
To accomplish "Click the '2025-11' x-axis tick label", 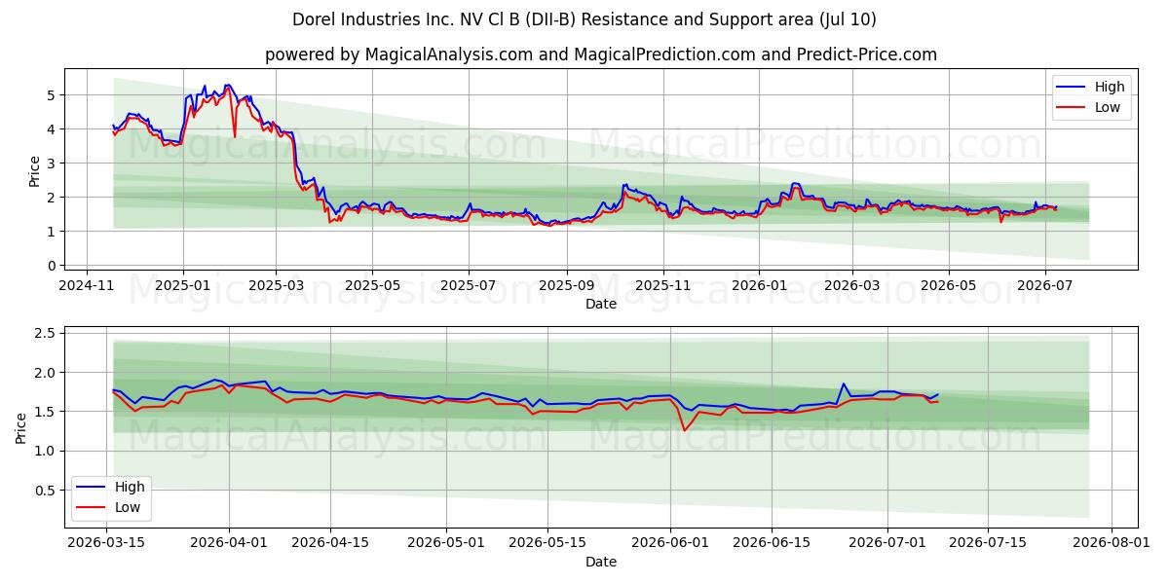I will click(663, 285).
